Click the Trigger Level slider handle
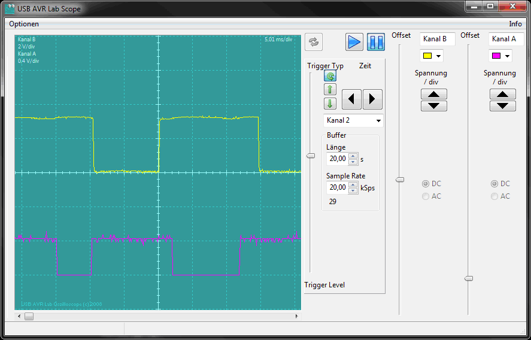 click(311, 156)
